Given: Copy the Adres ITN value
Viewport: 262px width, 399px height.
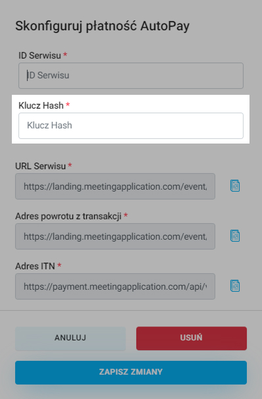Looking at the screenshot, I should [235, 286].
